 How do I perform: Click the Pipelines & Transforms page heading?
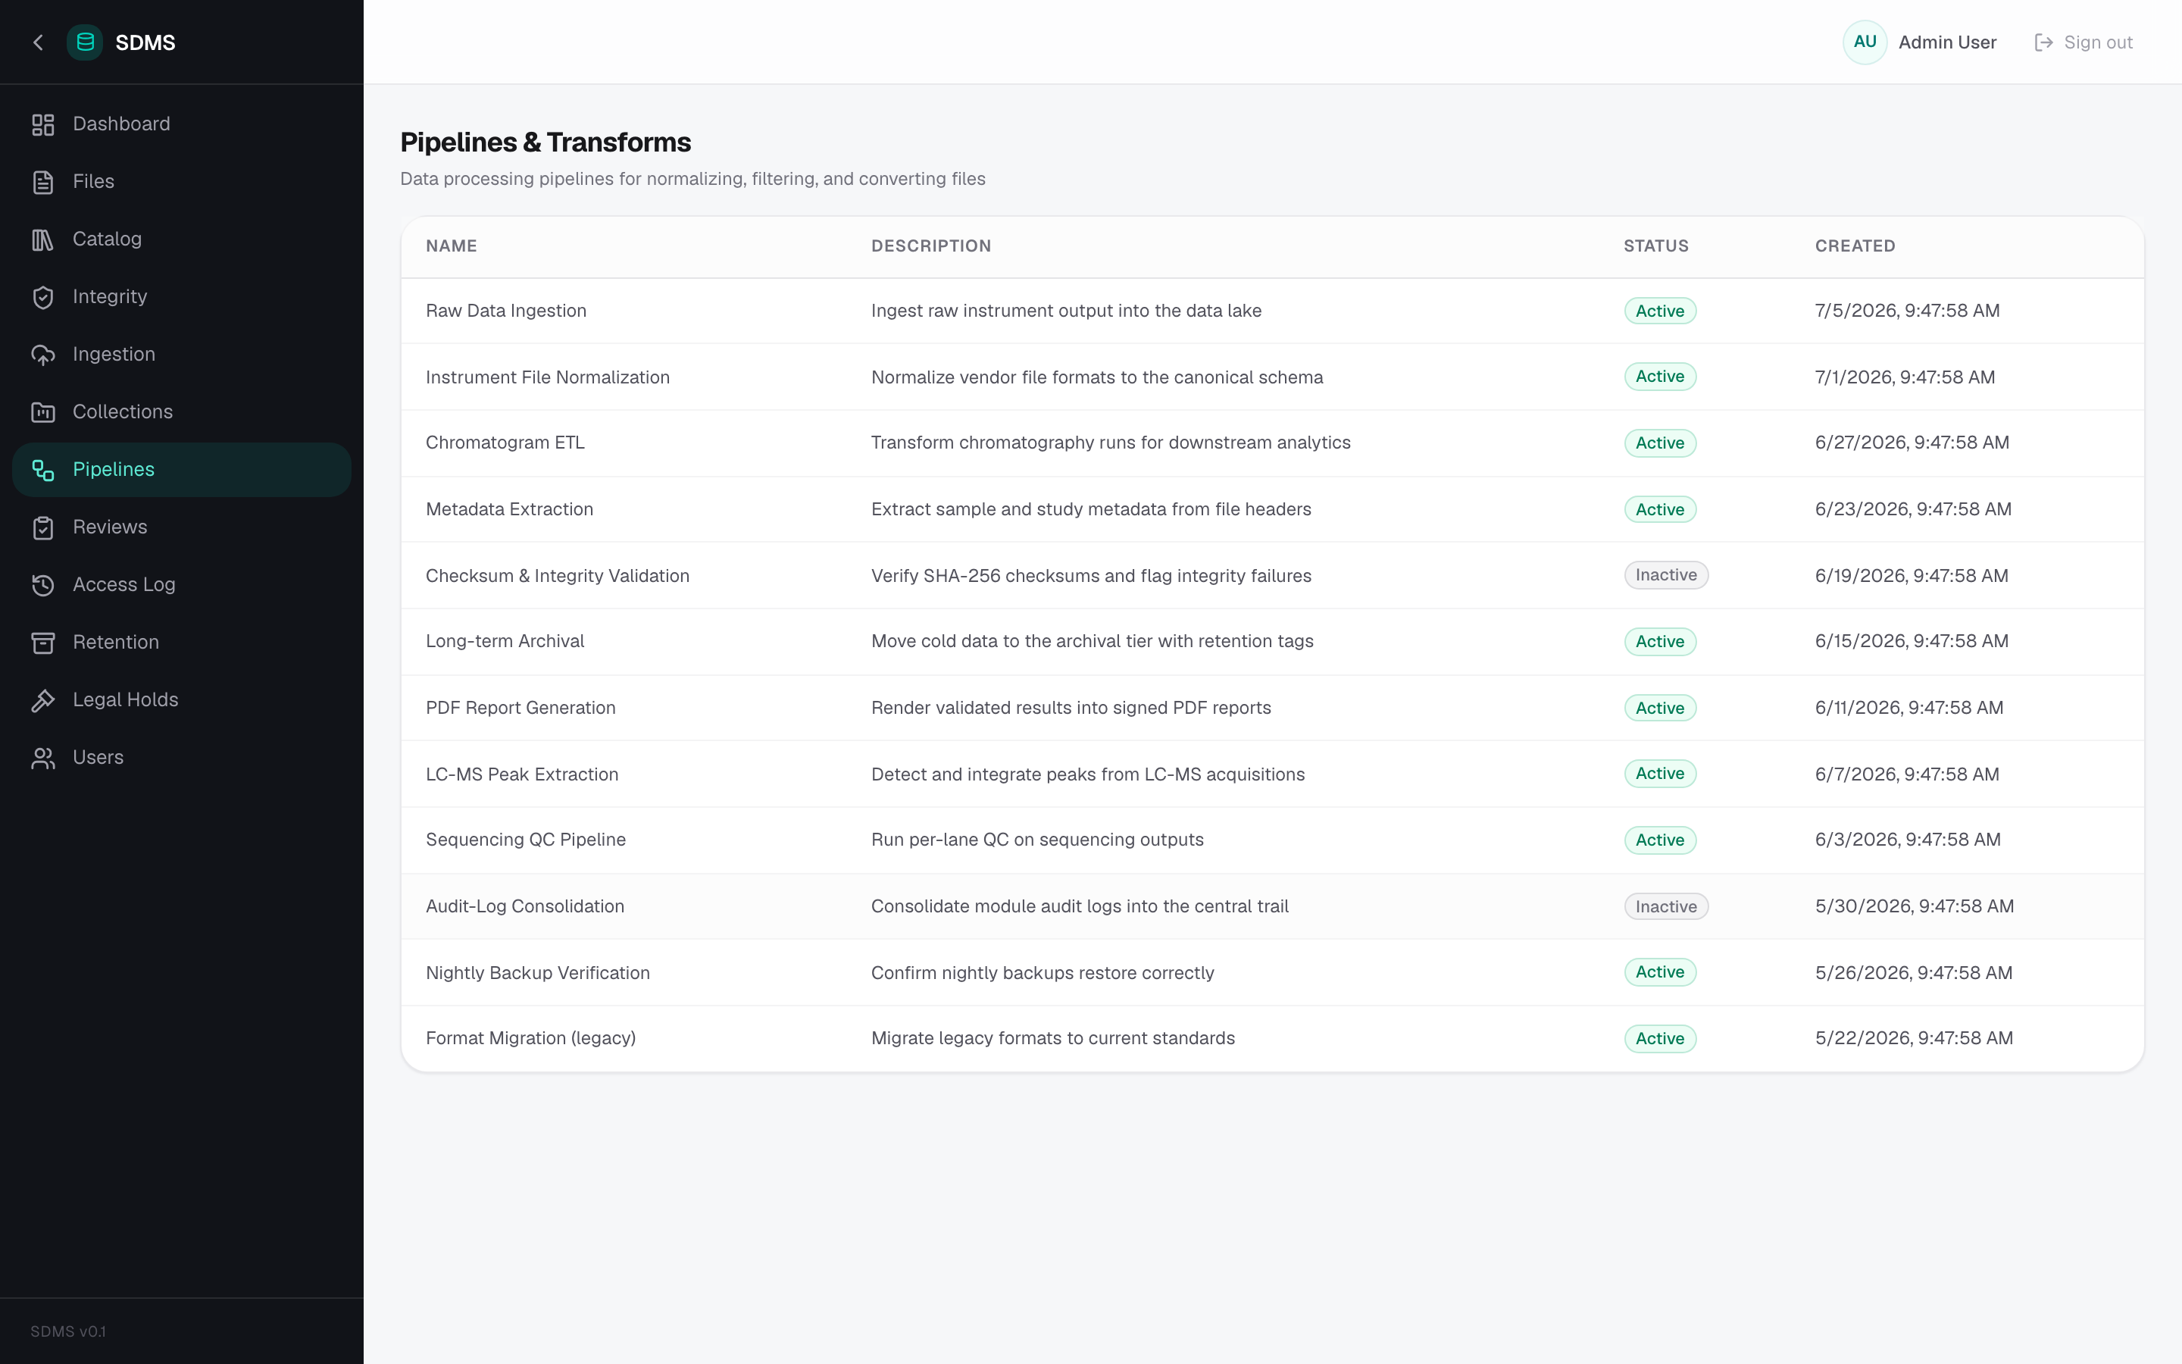pos(545,142)
